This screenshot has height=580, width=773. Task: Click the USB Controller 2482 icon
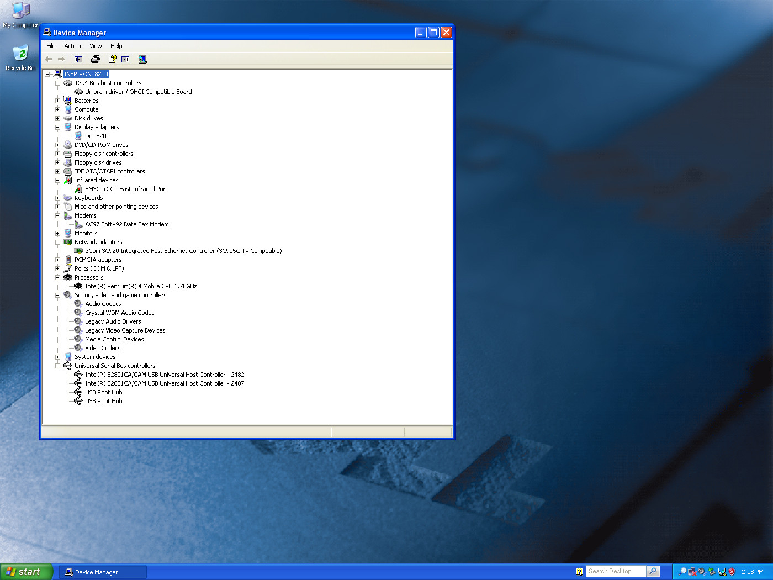click(x=78, y=375)
